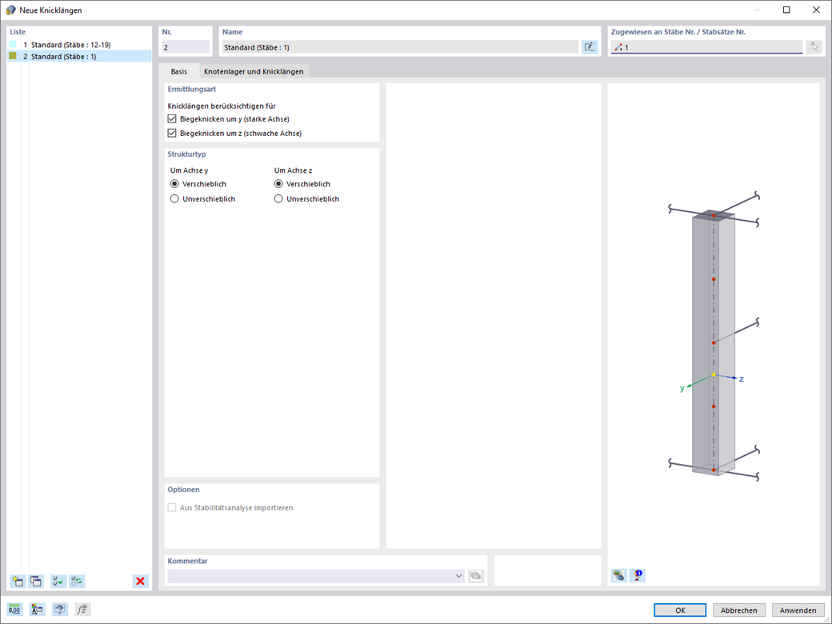The width and height of the screenshot is (832, 624).
Task: Toggle Biegeknicken um y (starke Achse)
Action: (172, 119)
